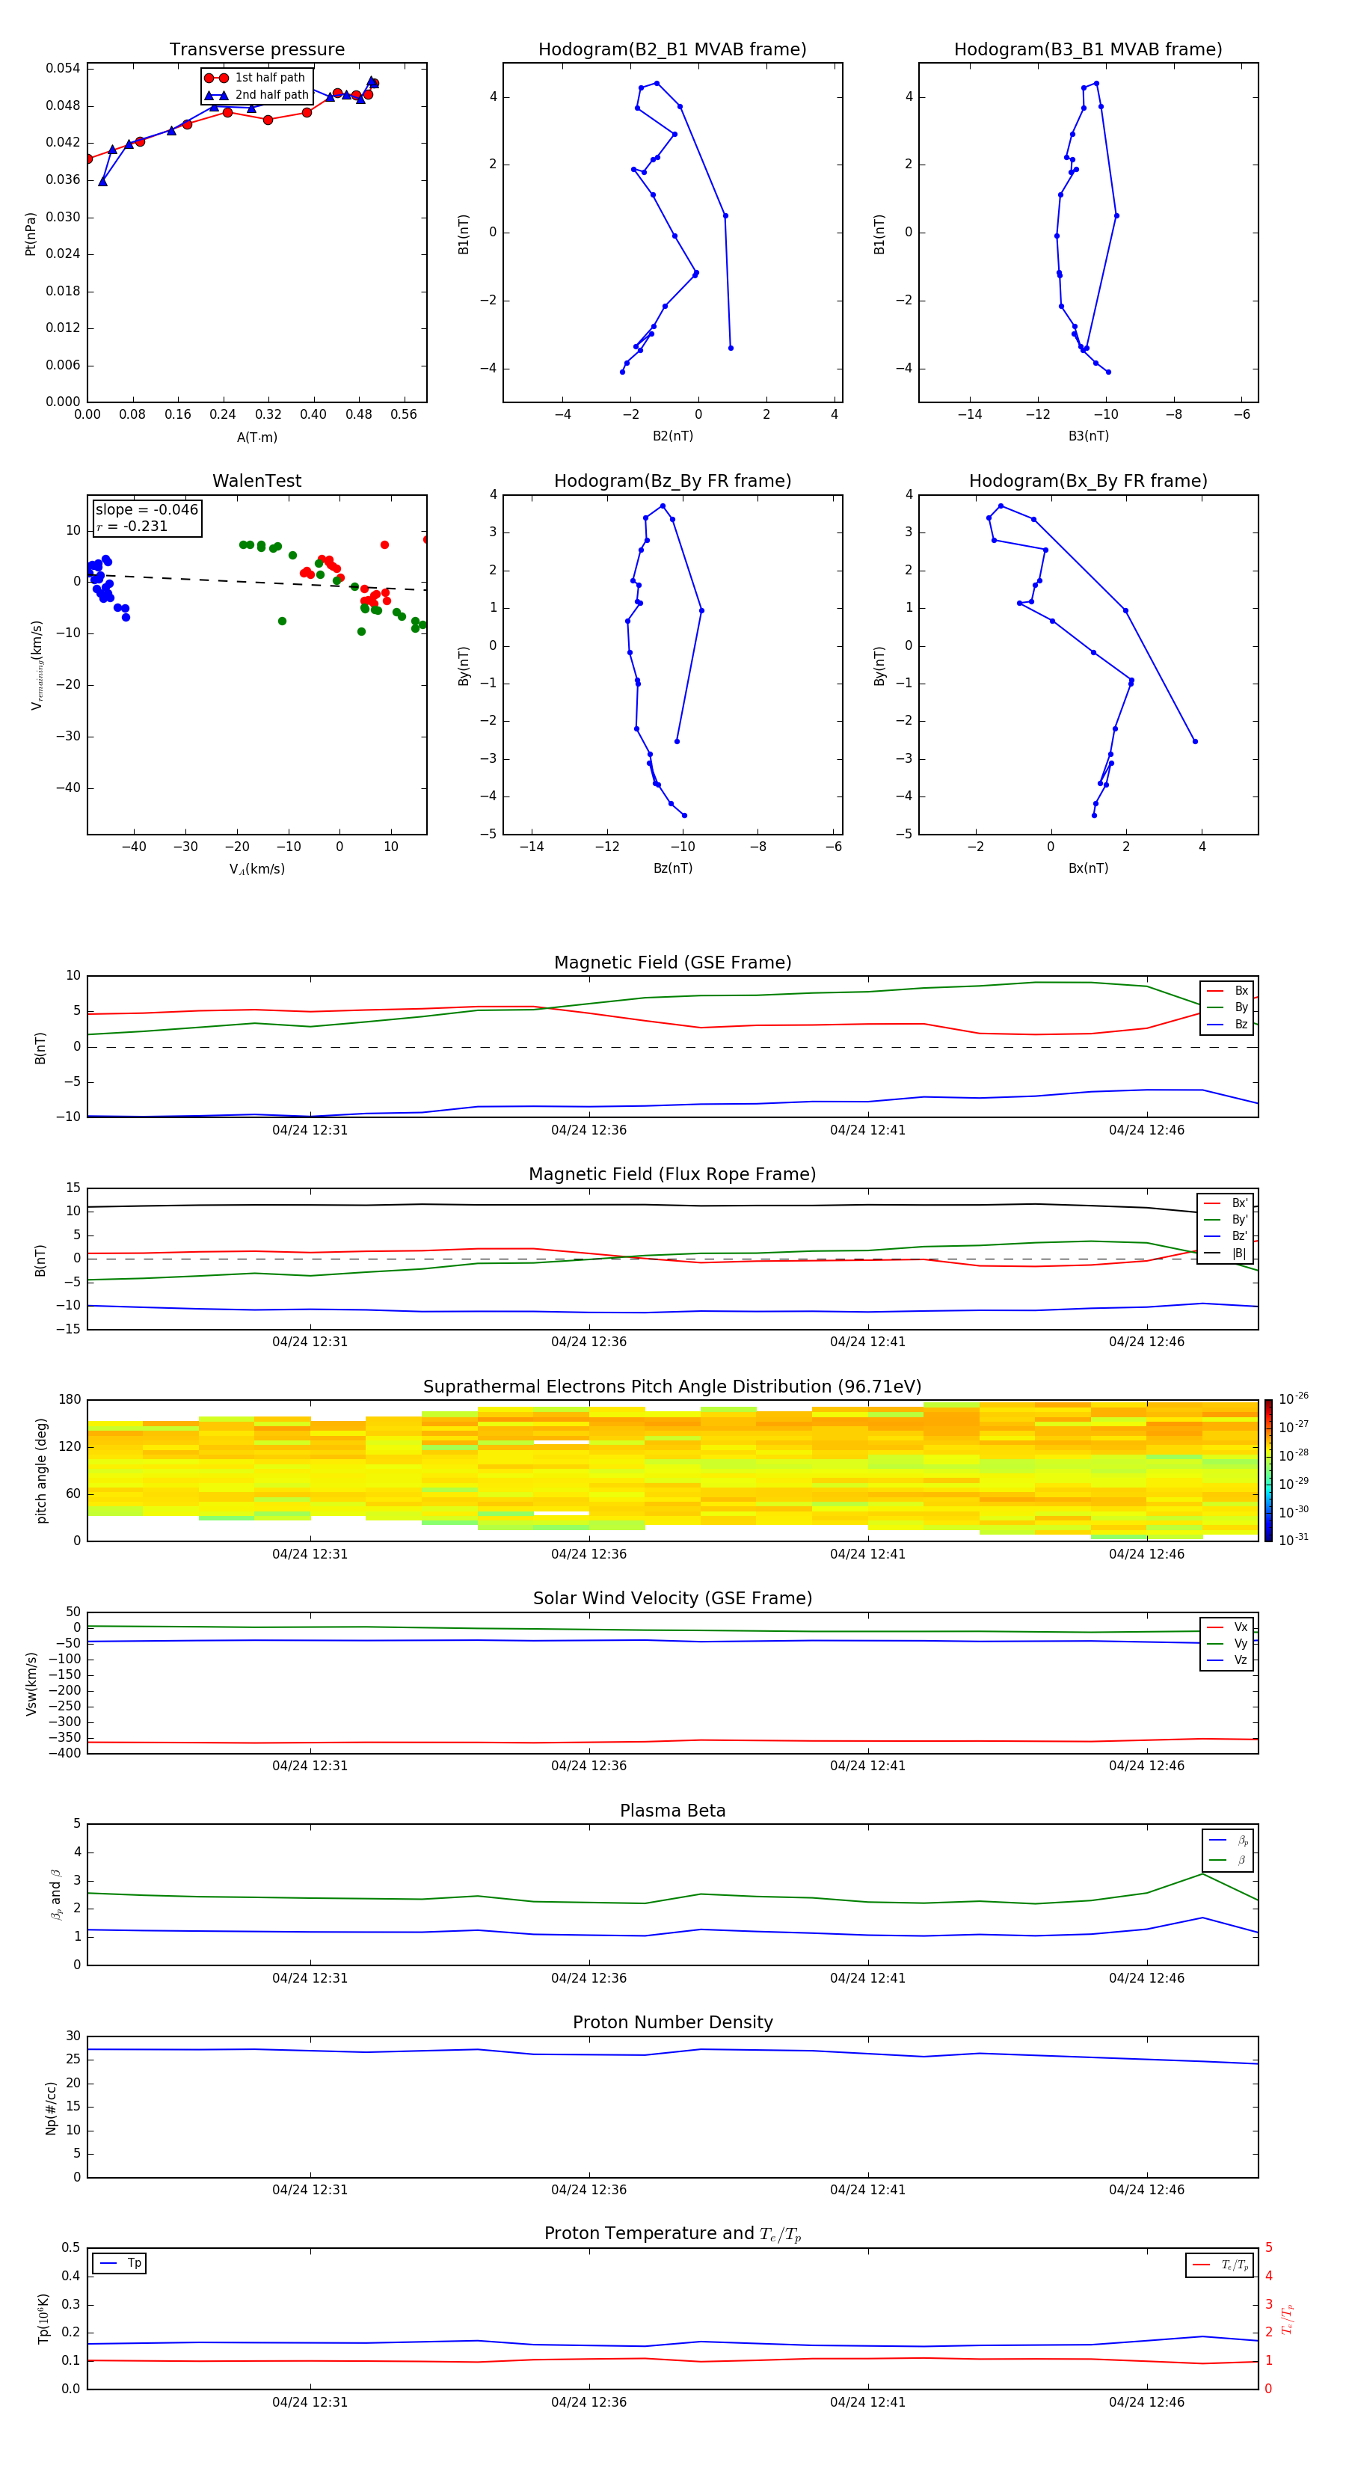Click the red 'Te/Tp' legend entry
Image resolution: width=1346 pixels, height=2468 pixels.
(1220, 2266)
